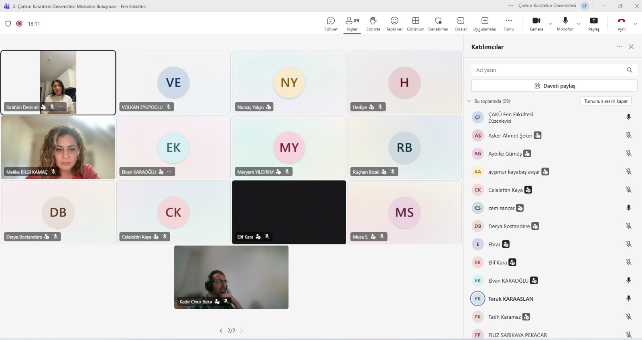
Task: Open Odalar breakout rooms
Action: 460,23
